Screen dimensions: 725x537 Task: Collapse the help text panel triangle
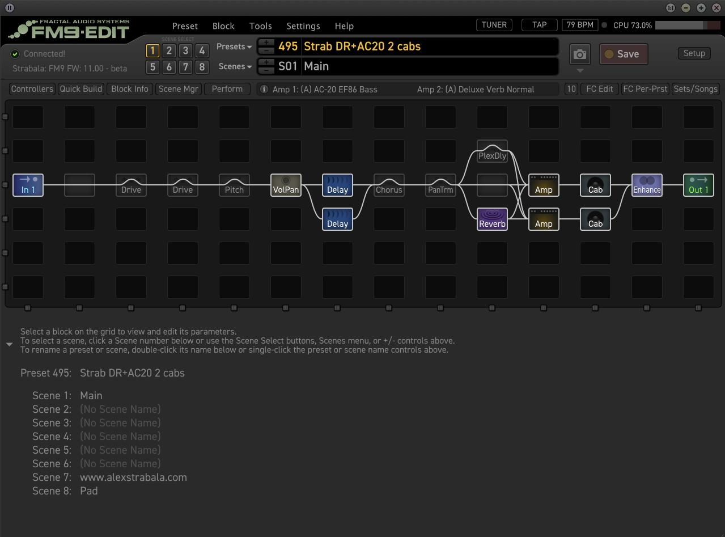pos(9,344)
